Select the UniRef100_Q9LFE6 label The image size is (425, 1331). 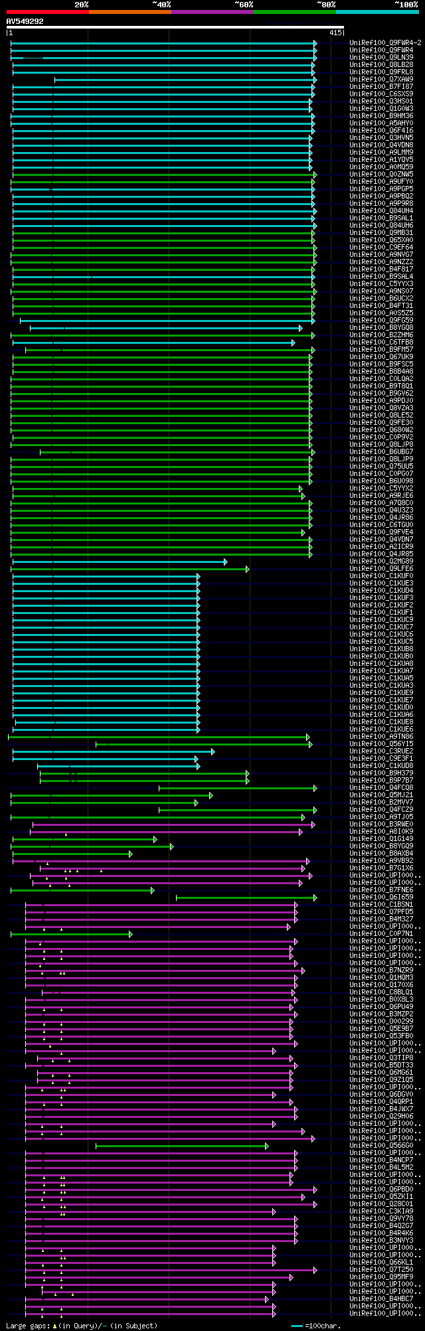382,568
